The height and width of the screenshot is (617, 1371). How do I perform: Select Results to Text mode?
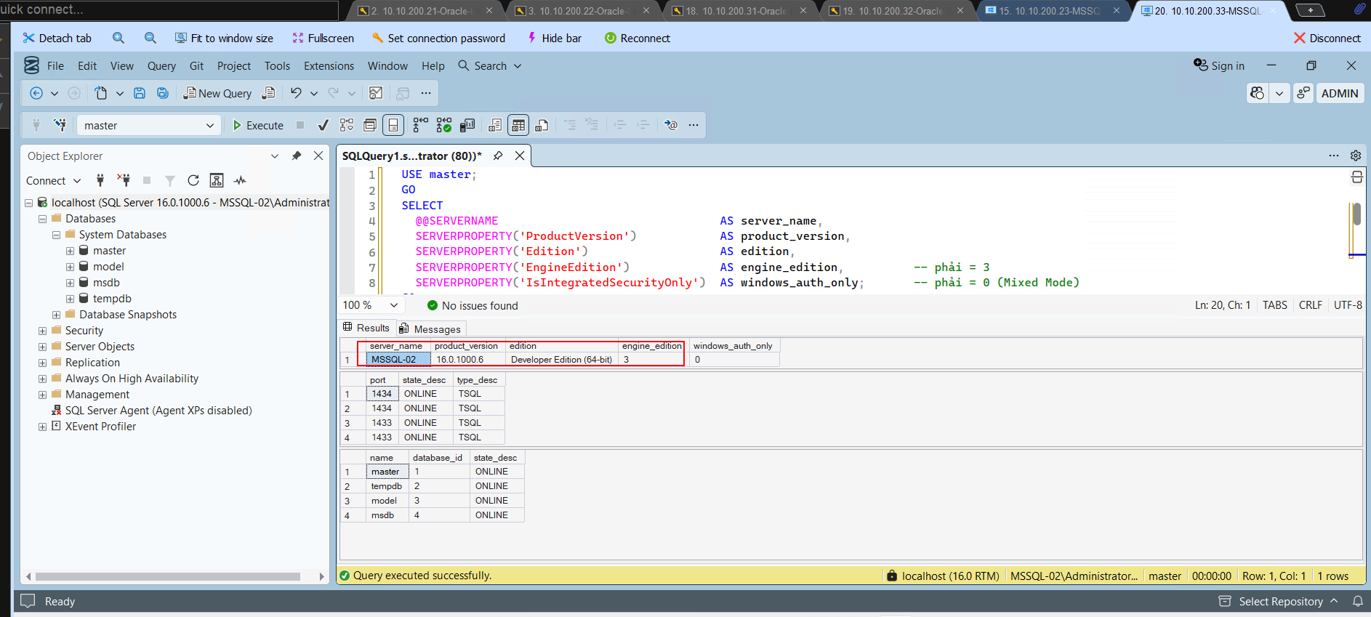495,125
